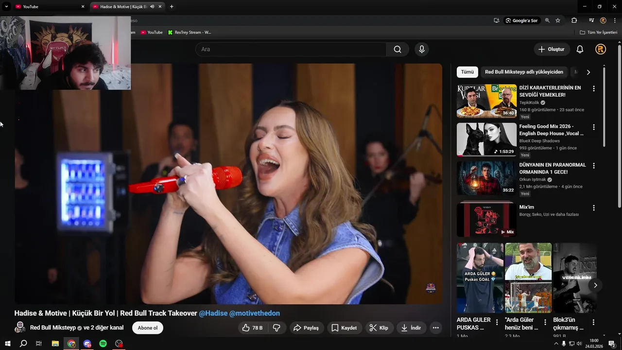Open DÜNYANIN EN PARANORMAL ORMANINDA thumbnail

[486, 178]
